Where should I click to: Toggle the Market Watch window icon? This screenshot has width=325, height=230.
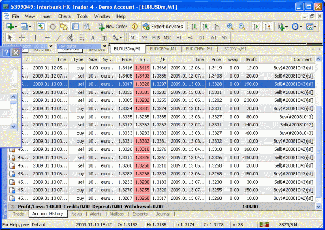[x=41, y=27]
